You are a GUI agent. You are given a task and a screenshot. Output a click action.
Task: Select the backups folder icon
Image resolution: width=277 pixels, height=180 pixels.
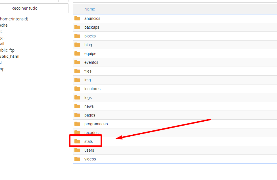tap(77, 27)
